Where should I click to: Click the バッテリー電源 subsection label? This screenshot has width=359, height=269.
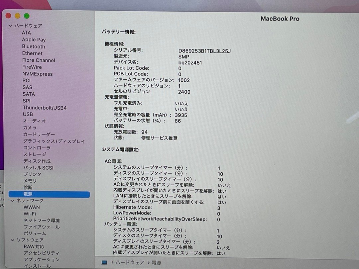coord(120,224)
